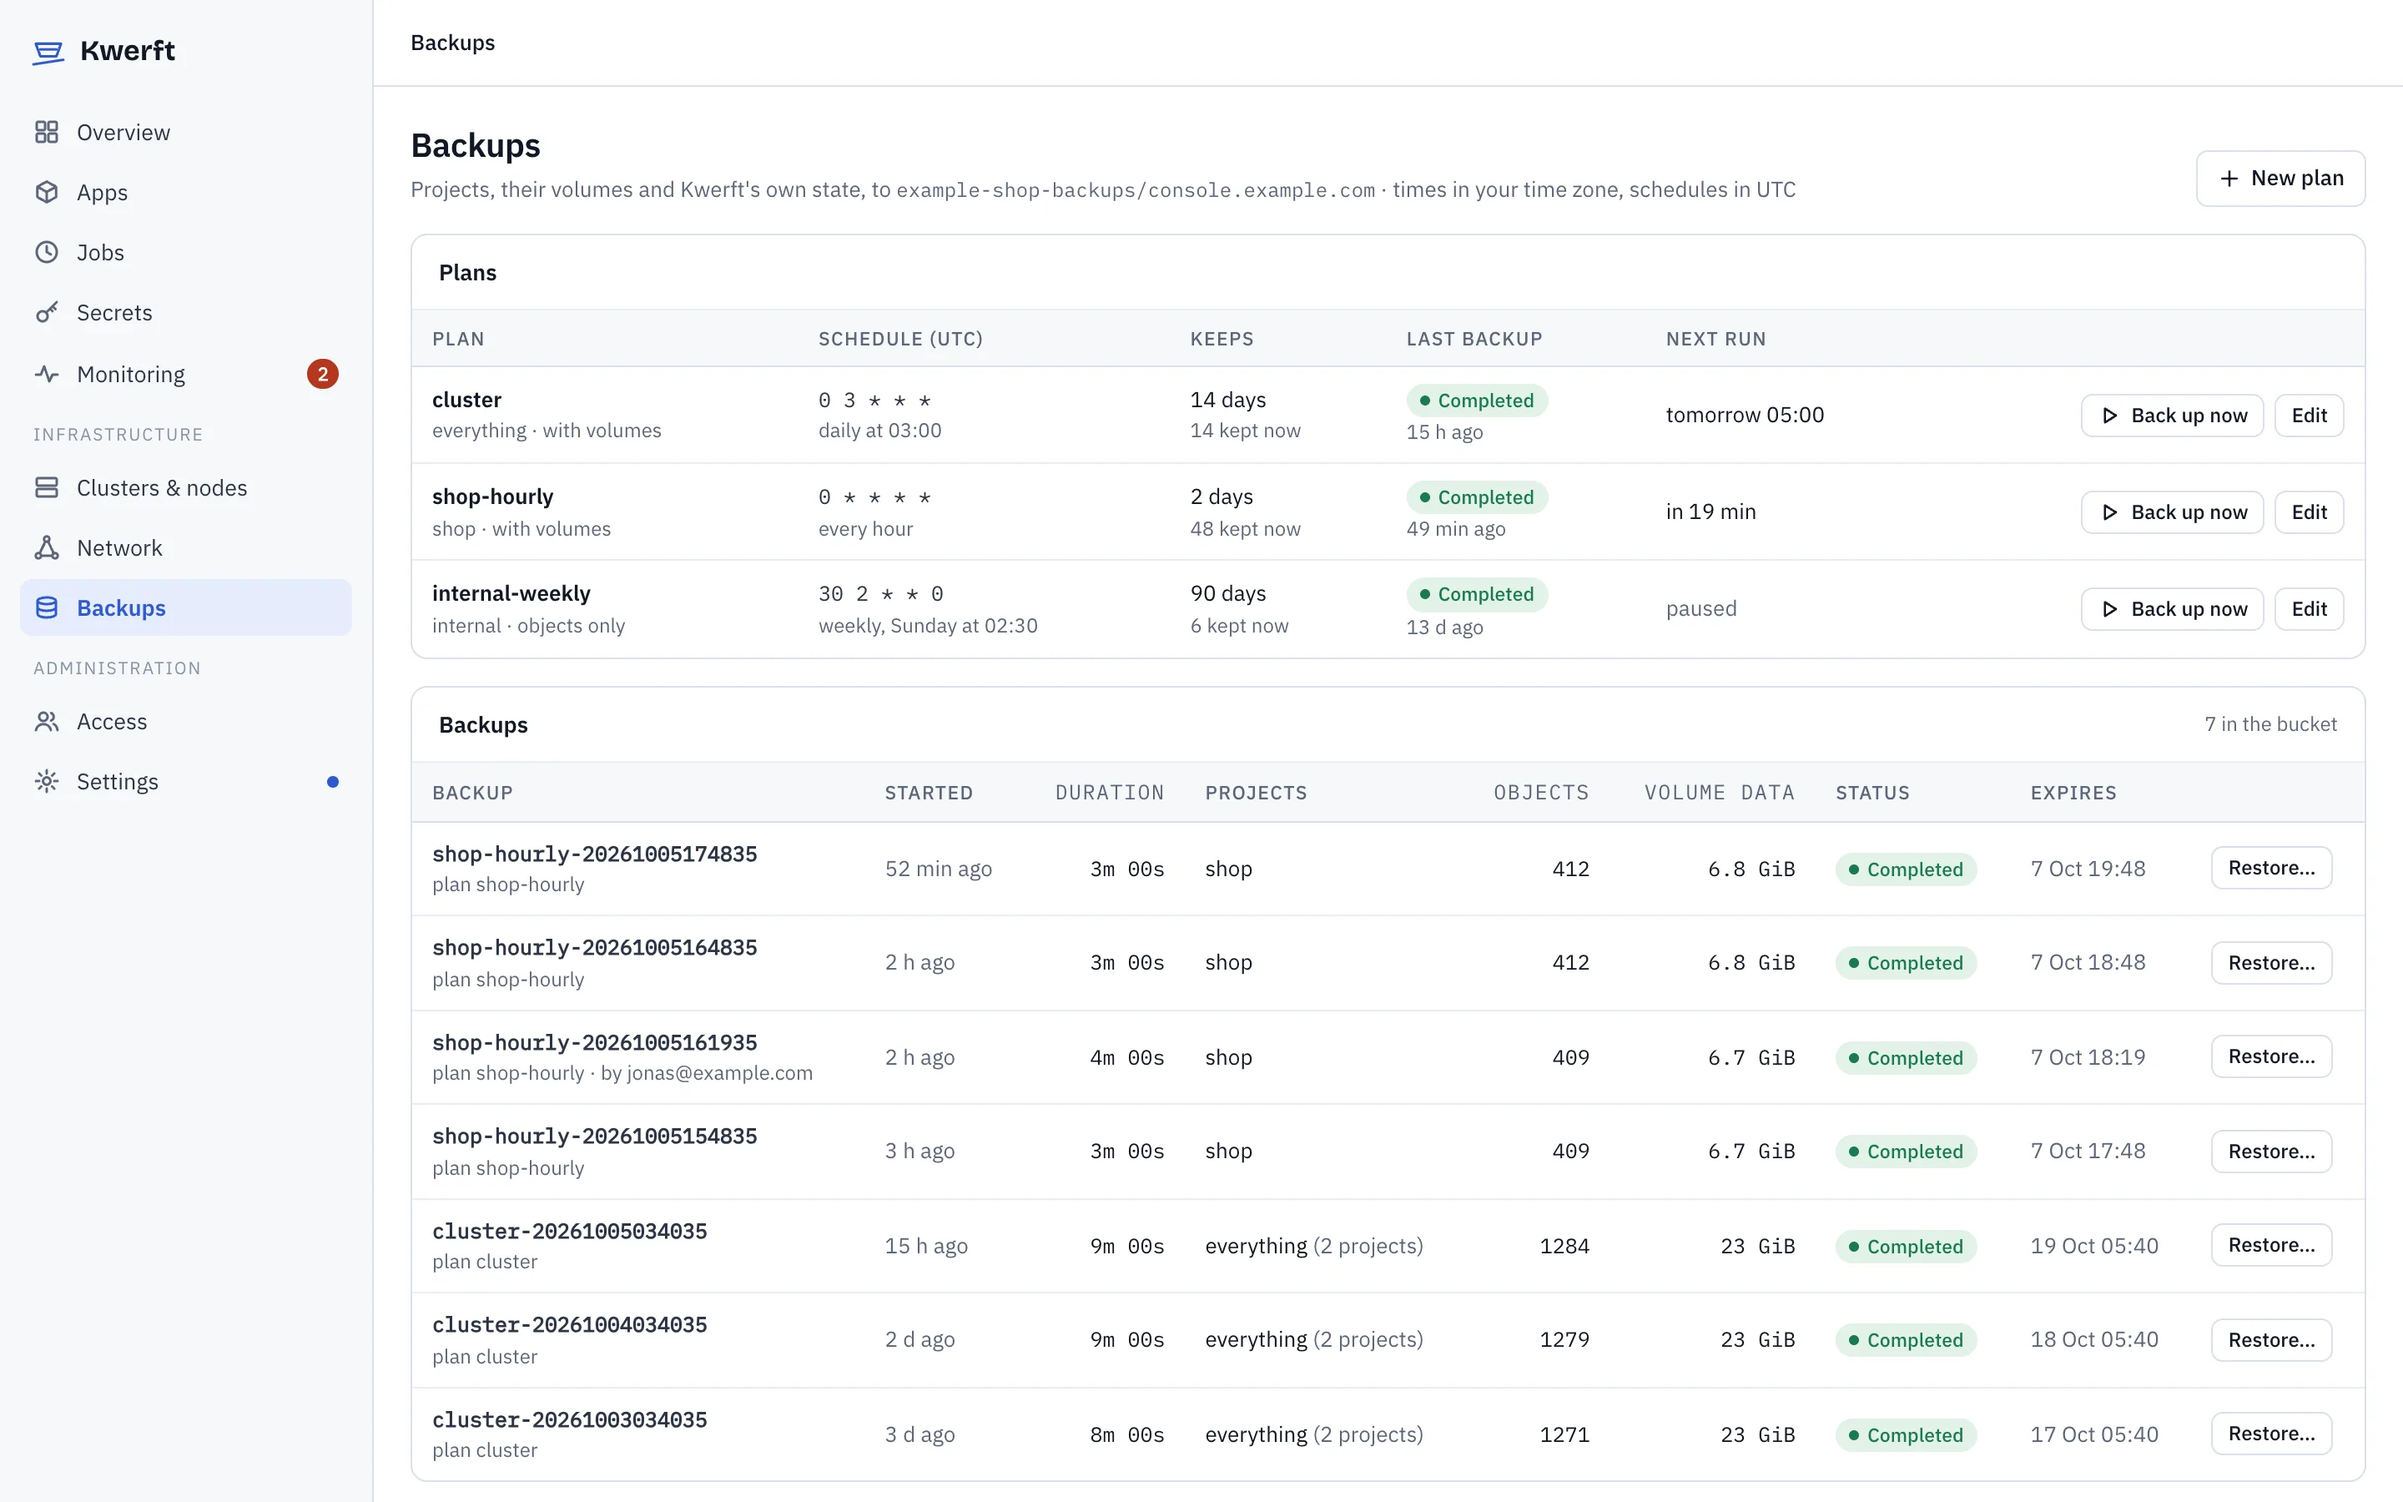Restore backup cluster-20261004034035

point(2271,1340)
